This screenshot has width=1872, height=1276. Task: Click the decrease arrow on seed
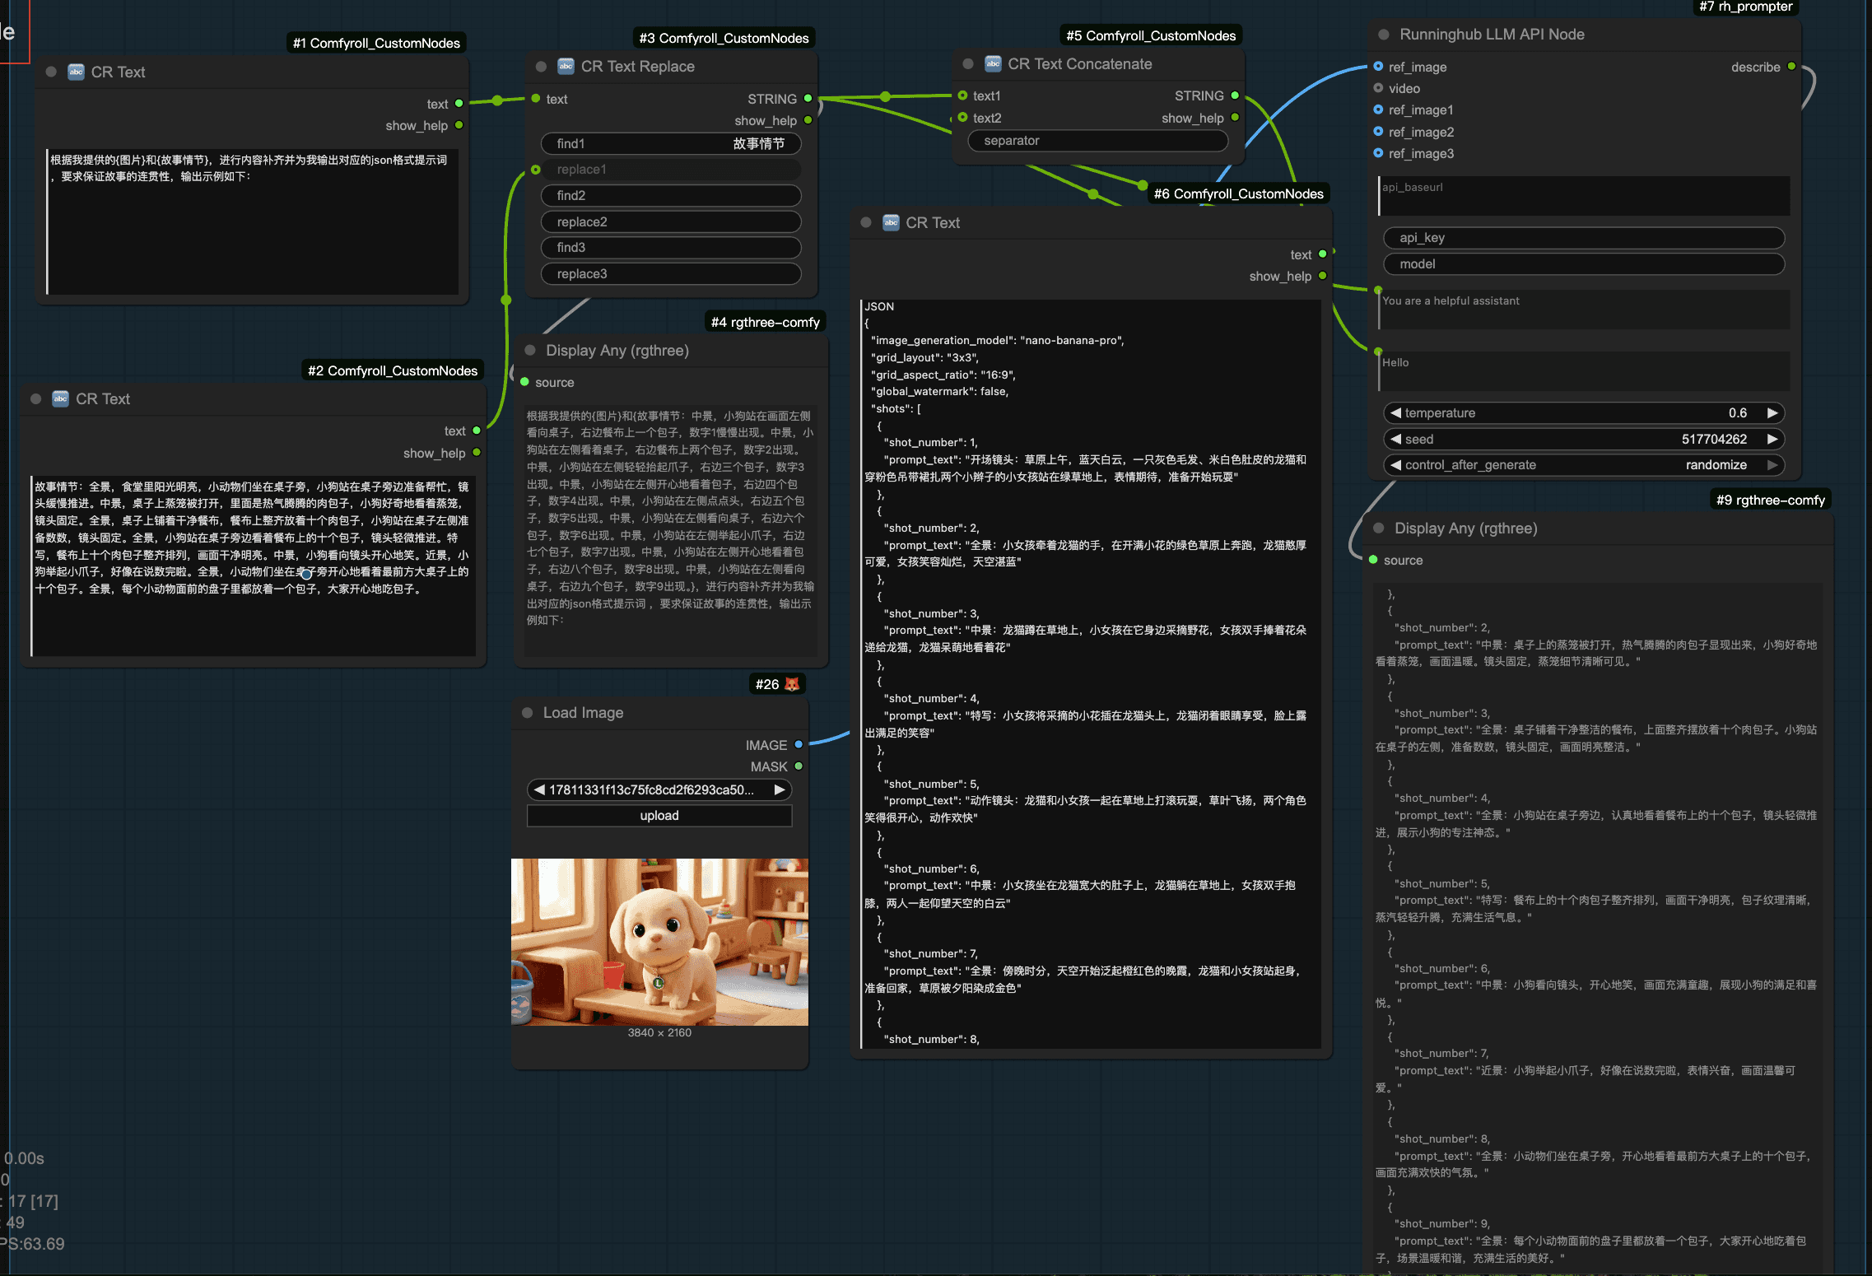pyautogui.click(x=1395, y=439)
